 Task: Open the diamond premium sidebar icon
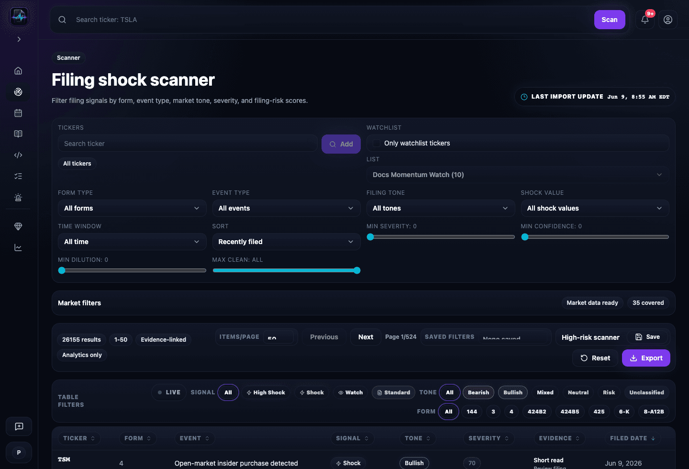(18, 226)
